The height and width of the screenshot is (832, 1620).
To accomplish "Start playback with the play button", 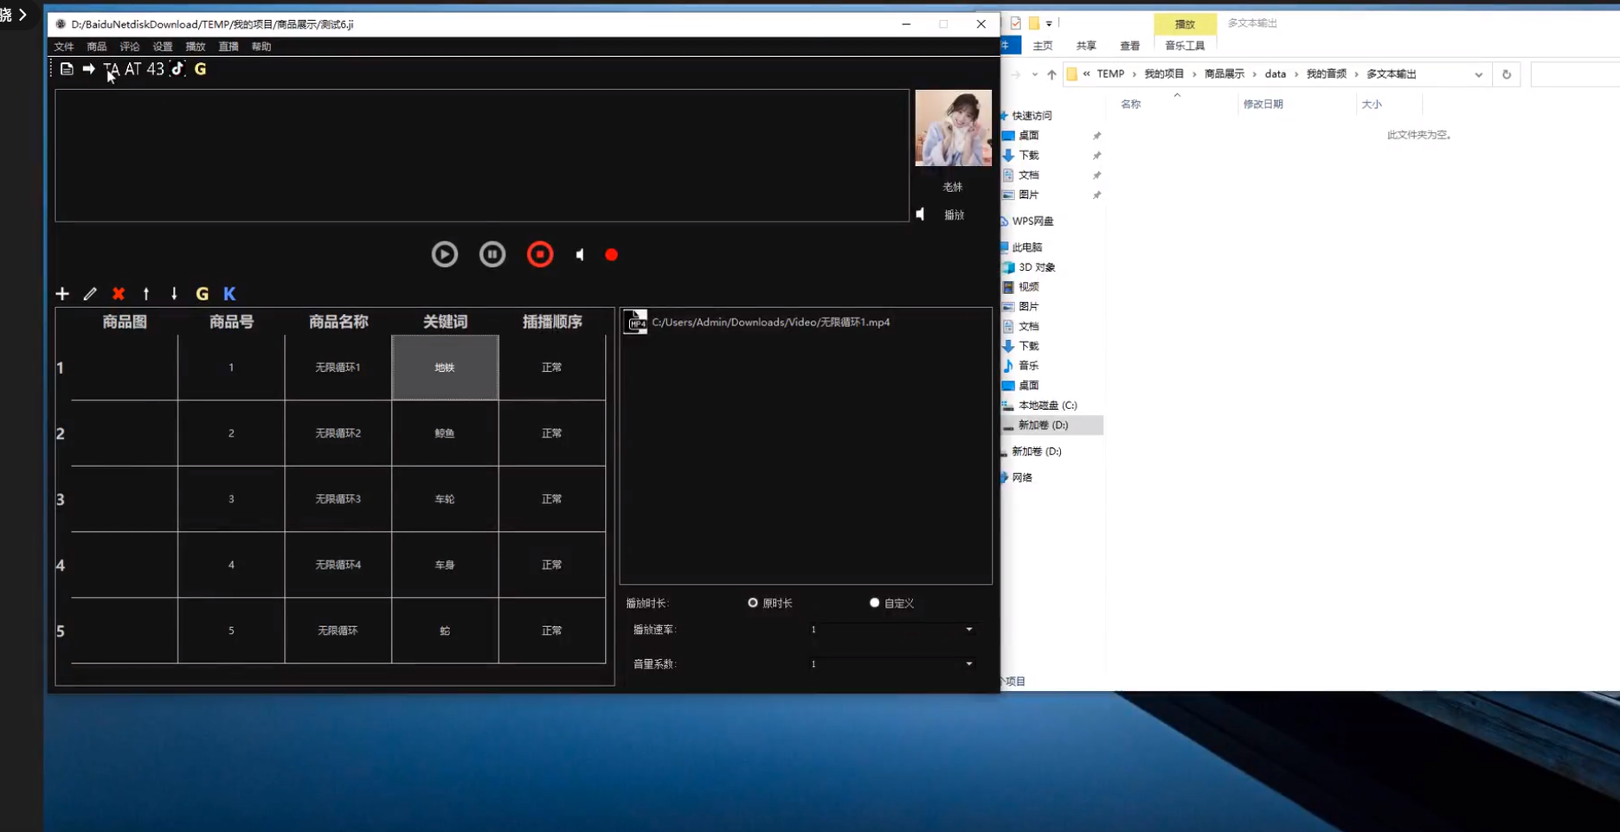I will tap(445, 254).
